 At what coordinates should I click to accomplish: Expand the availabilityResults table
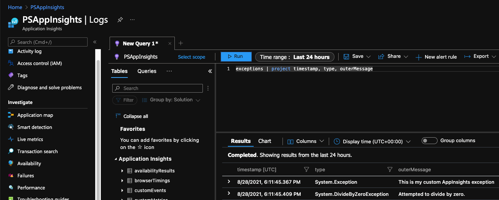tap(122, 171)
